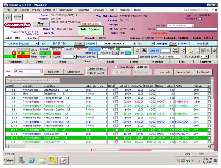This screenshot has width=221, height=168.
Task: Show the desktop icon beside the clock
Action: pos(216,161)
